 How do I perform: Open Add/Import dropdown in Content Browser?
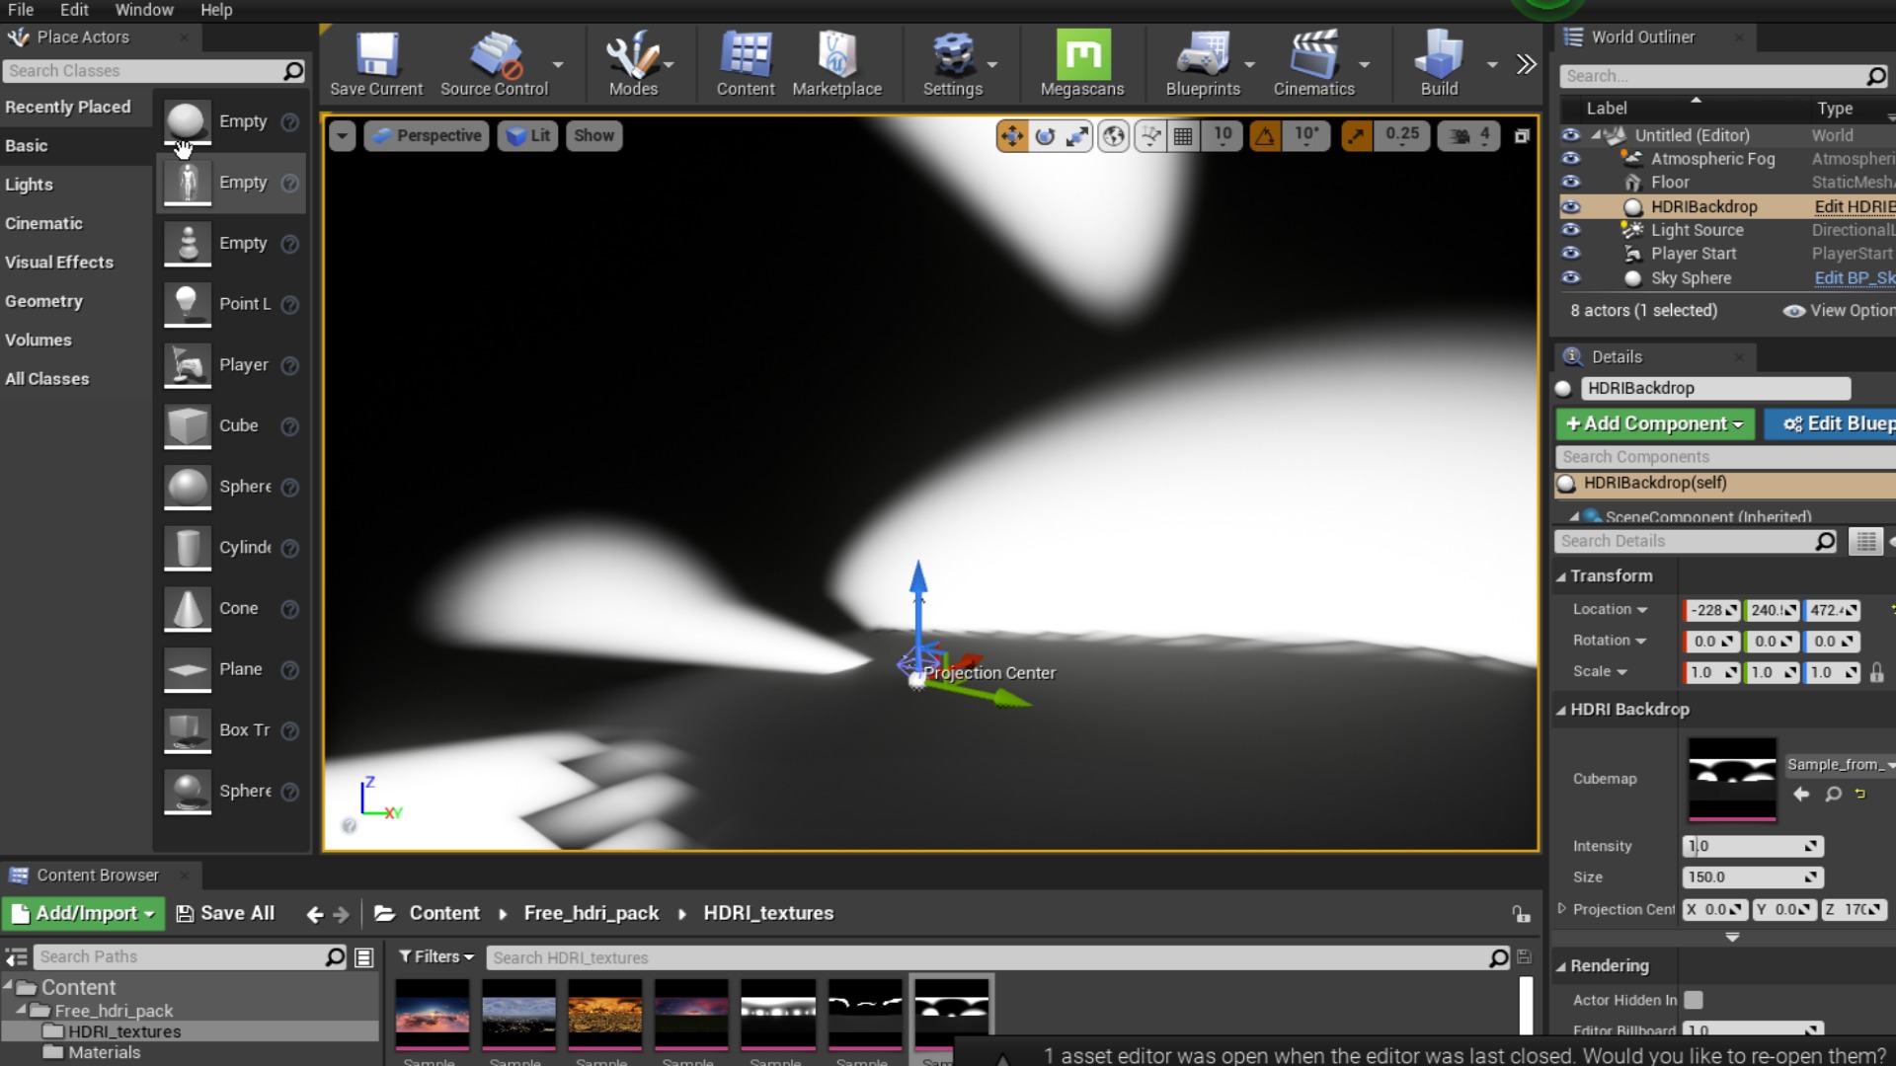pos(85,913)
